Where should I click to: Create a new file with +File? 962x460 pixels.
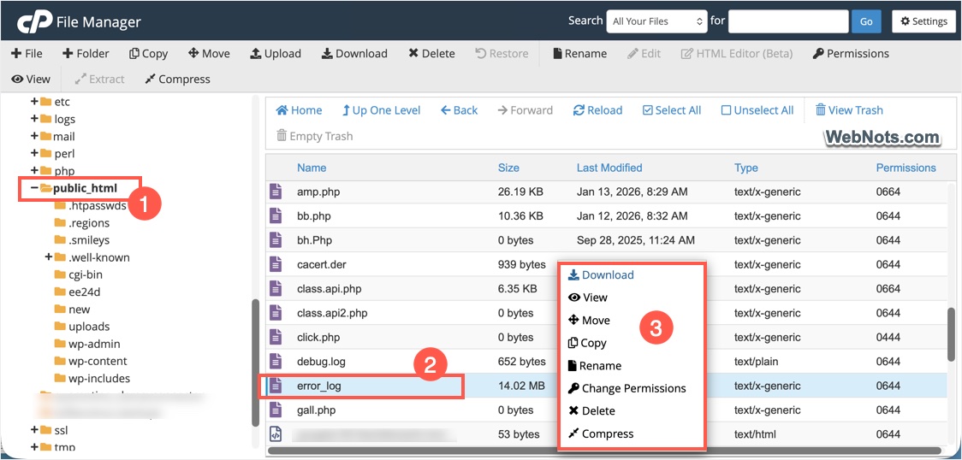[27, 54]
